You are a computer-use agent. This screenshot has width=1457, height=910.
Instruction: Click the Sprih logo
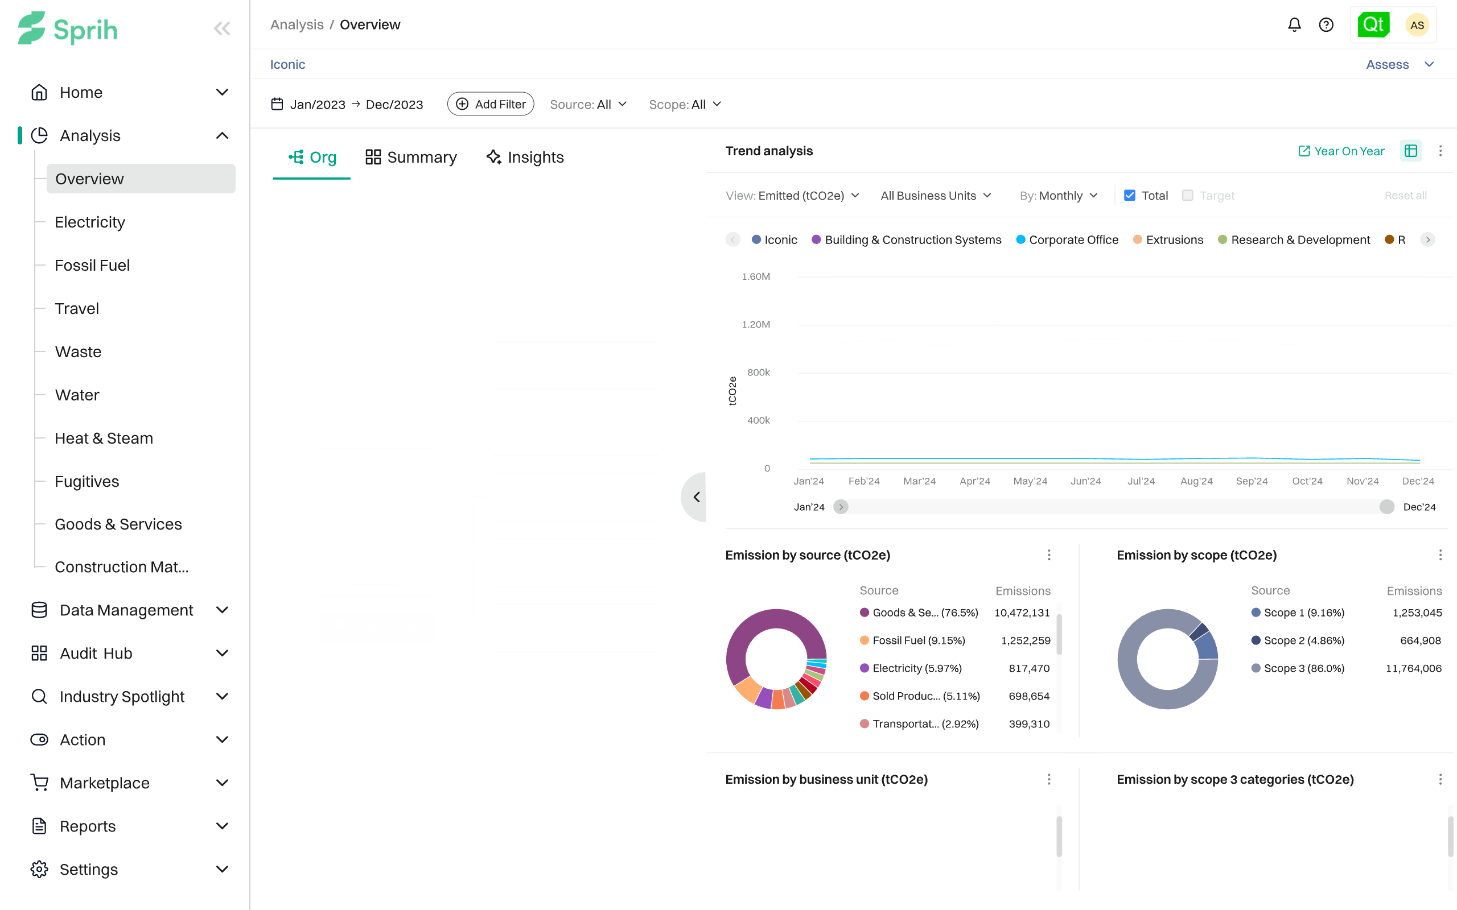pyautogui.click(x=67, y=28)
